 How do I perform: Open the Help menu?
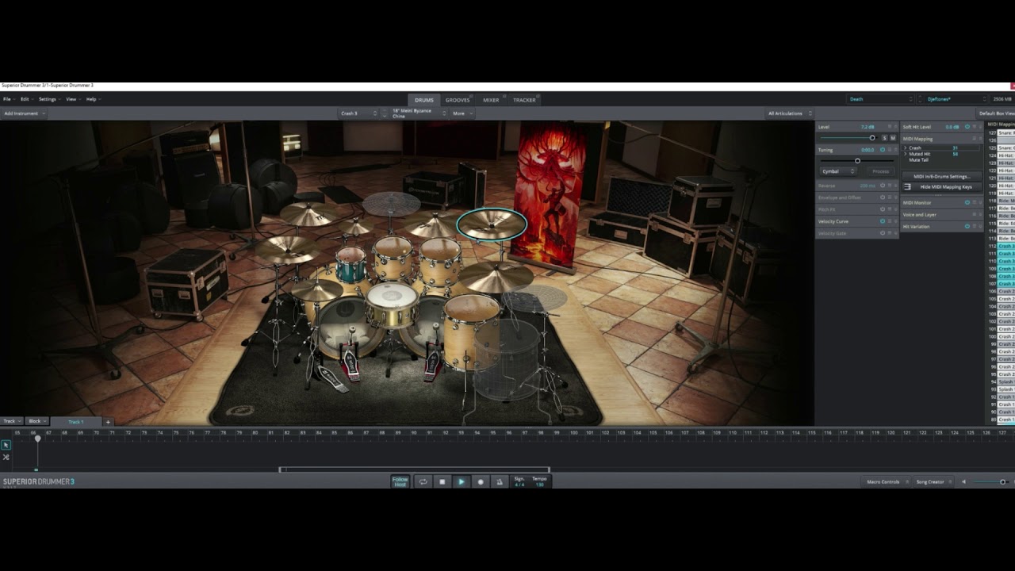click(x=93, y=99)
